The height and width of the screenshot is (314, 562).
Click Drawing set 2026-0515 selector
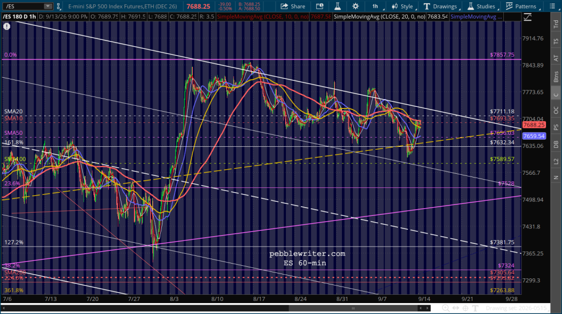click(x=516, y=309)
